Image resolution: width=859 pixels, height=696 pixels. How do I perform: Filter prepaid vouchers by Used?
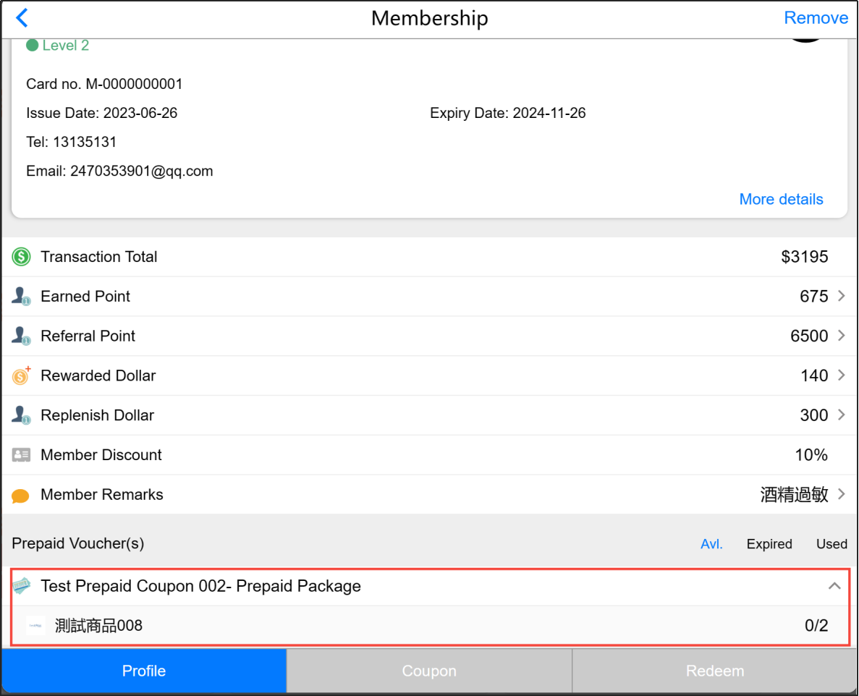832,544
